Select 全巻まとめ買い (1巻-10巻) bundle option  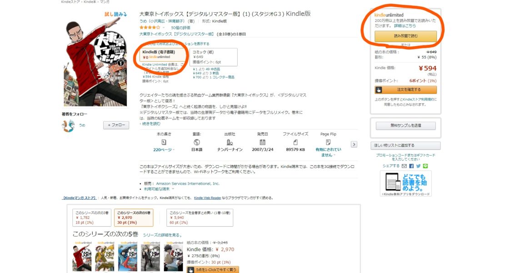[x=200, y=217]
